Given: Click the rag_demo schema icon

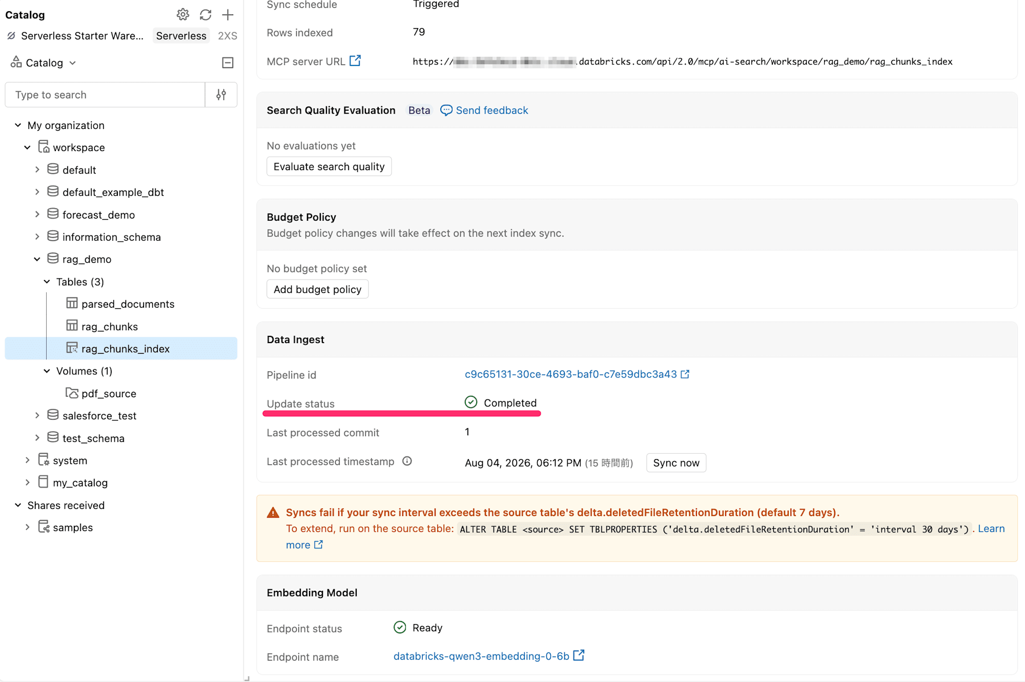Looking at the screenshot, I should [53, 259].
